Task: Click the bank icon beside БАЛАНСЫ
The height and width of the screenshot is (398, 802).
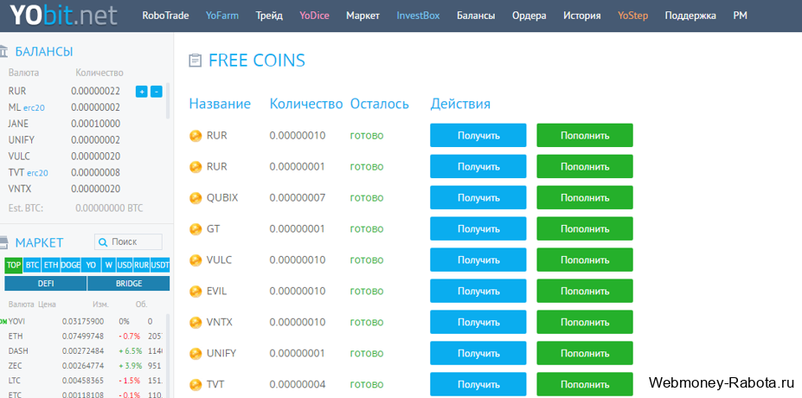Action: pyautogui.click(x=4, y=51)
